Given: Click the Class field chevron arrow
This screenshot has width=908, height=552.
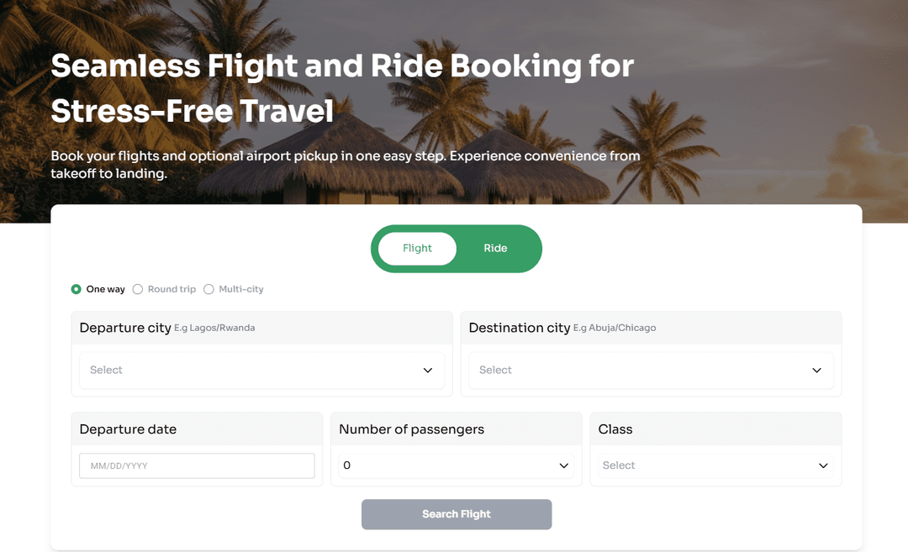Looking at the screenshot, I should 823,465.
